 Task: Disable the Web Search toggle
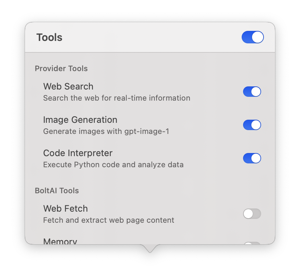[252, 92]
